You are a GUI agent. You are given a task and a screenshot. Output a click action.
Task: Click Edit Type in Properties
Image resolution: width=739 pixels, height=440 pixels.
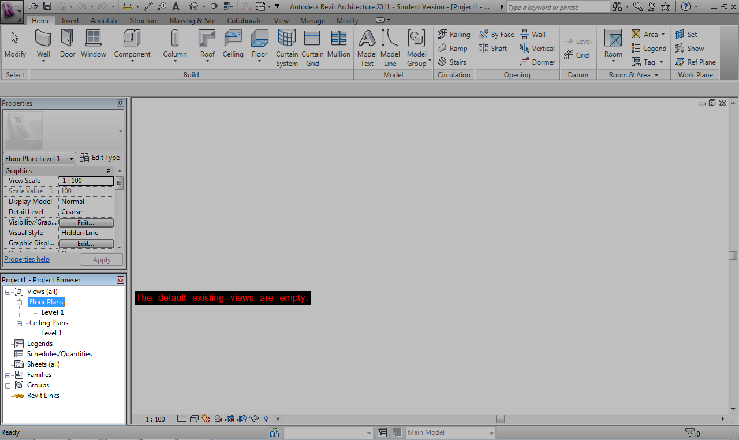tap(100, 158)
